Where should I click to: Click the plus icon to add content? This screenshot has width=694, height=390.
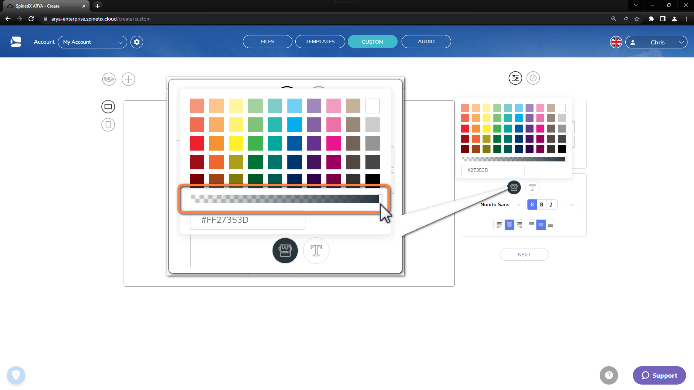(128, 79)
